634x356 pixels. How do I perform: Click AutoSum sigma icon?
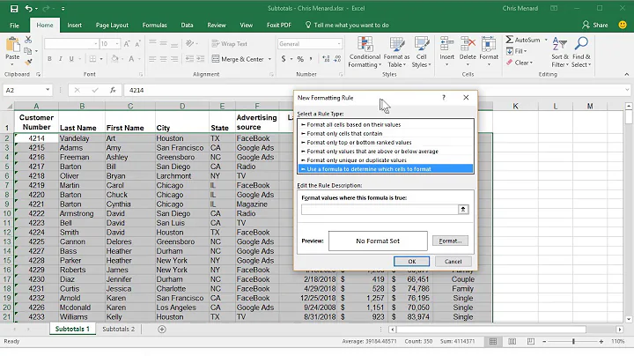[510, 40]
